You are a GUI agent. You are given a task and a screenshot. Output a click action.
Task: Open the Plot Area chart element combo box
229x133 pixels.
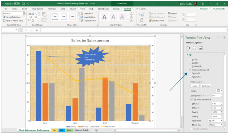14,13
